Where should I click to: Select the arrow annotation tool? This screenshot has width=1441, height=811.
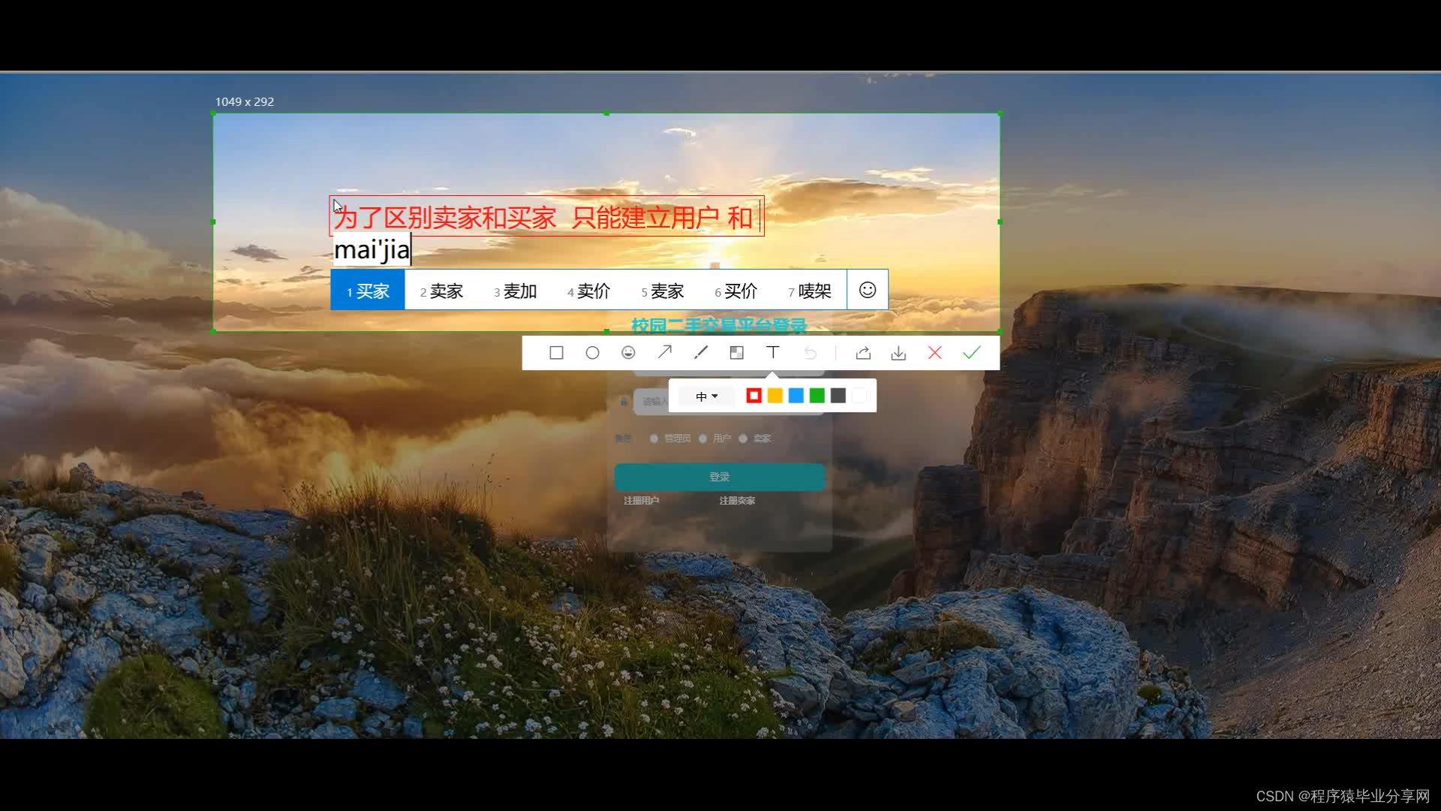pyautogui.click(x=665, y=352)
